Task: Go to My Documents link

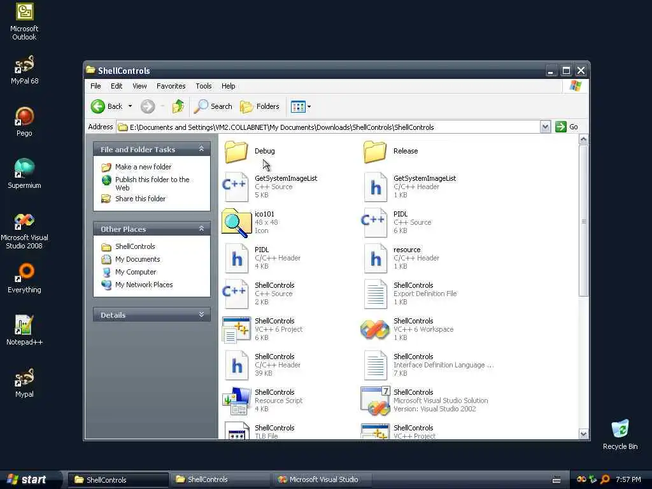Action: pos(138,260)
